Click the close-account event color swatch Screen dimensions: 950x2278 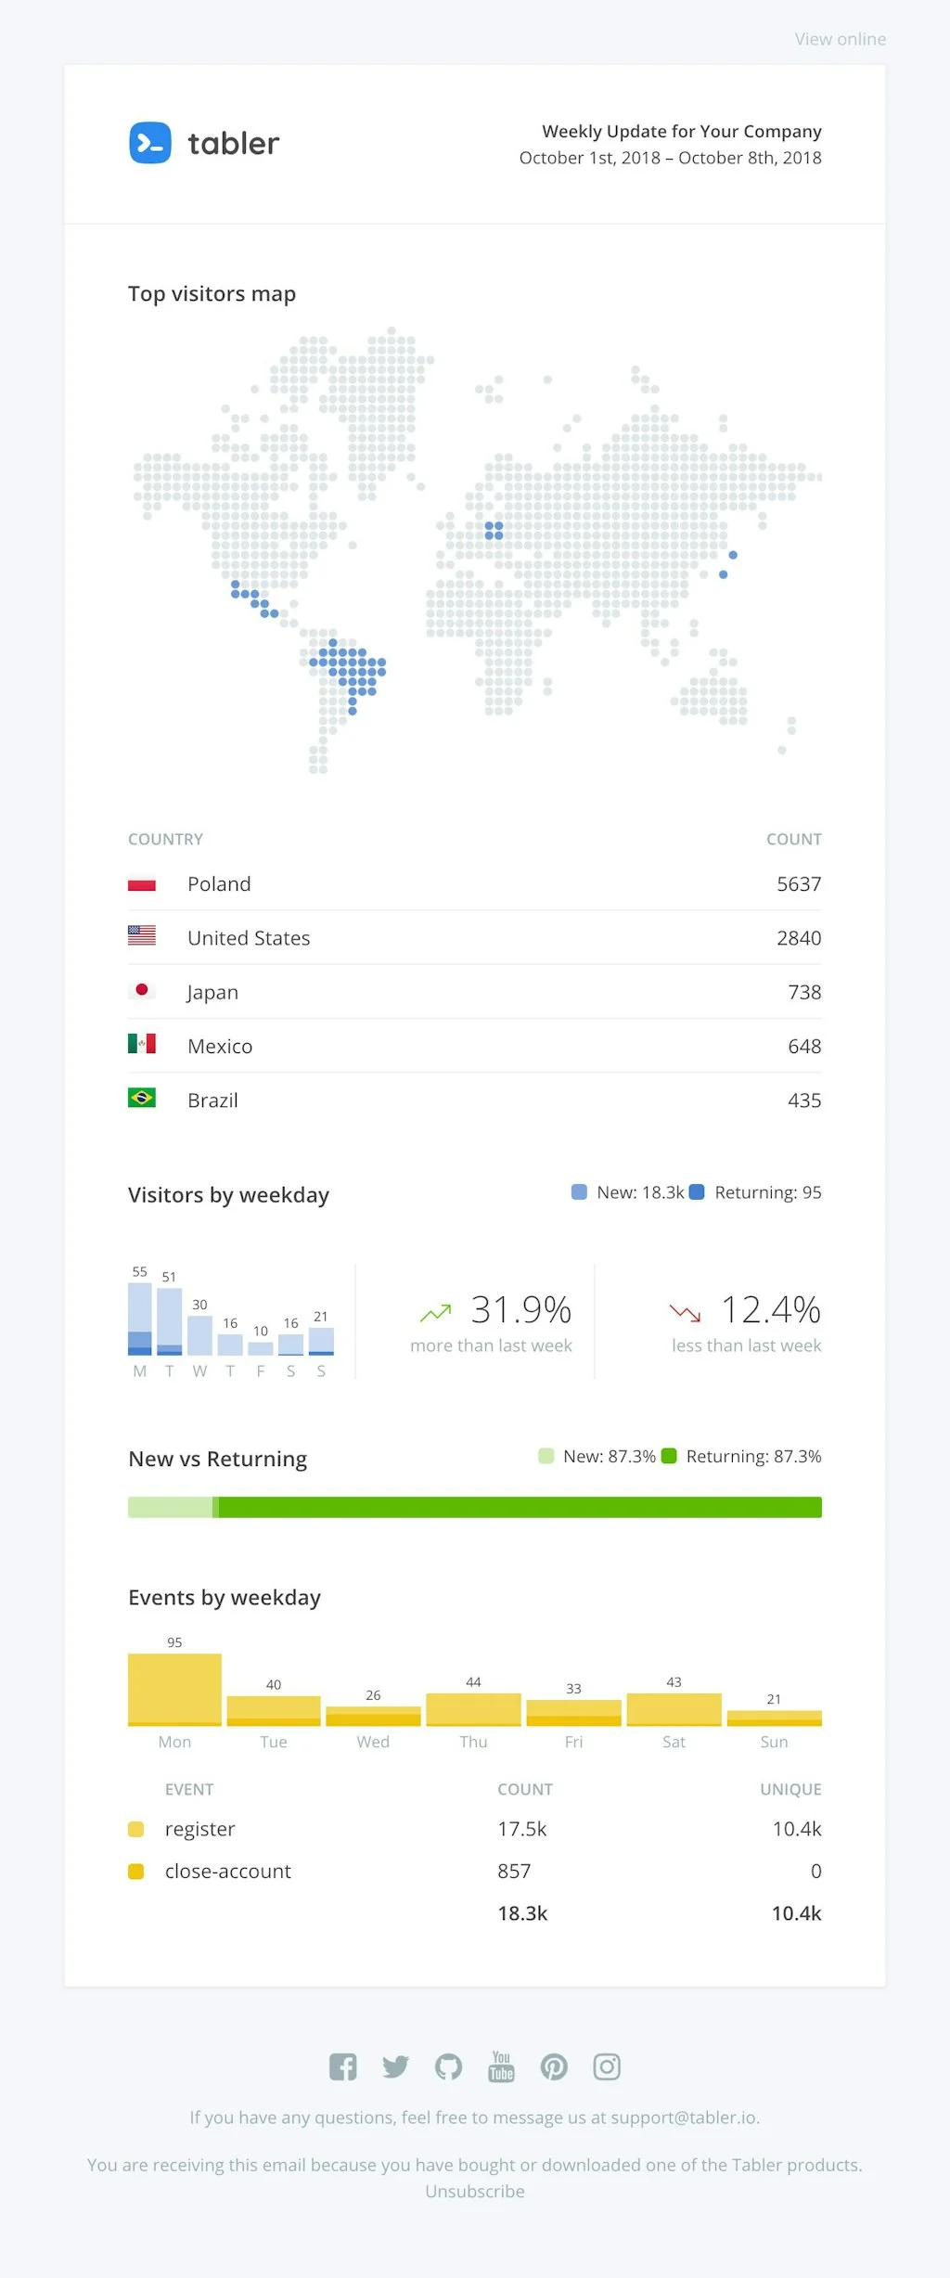pyautogui.click(x=136, y=1871)
